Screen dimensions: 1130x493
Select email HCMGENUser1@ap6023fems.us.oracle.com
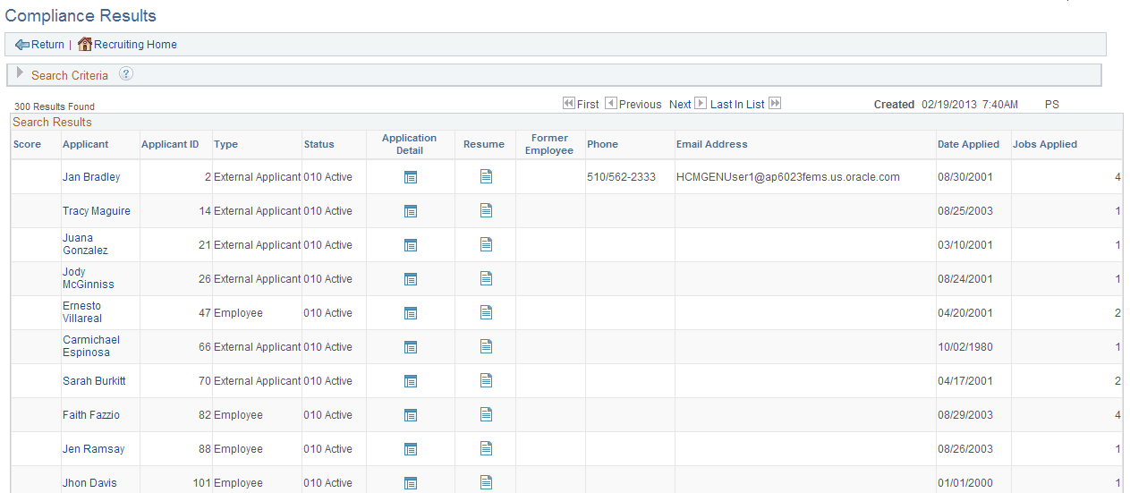point(788,177)
